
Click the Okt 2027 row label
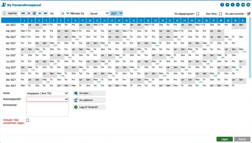(x=11, y=80)
